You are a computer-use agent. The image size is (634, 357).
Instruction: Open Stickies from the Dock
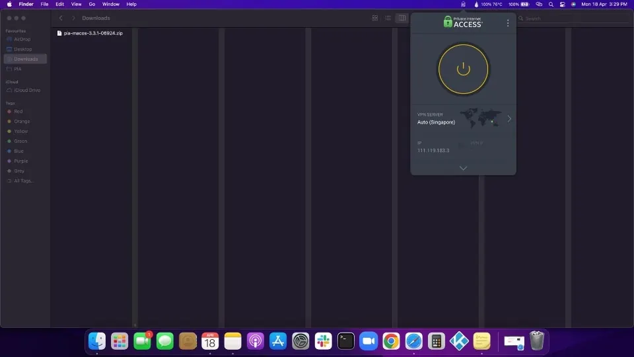point(482,341)
